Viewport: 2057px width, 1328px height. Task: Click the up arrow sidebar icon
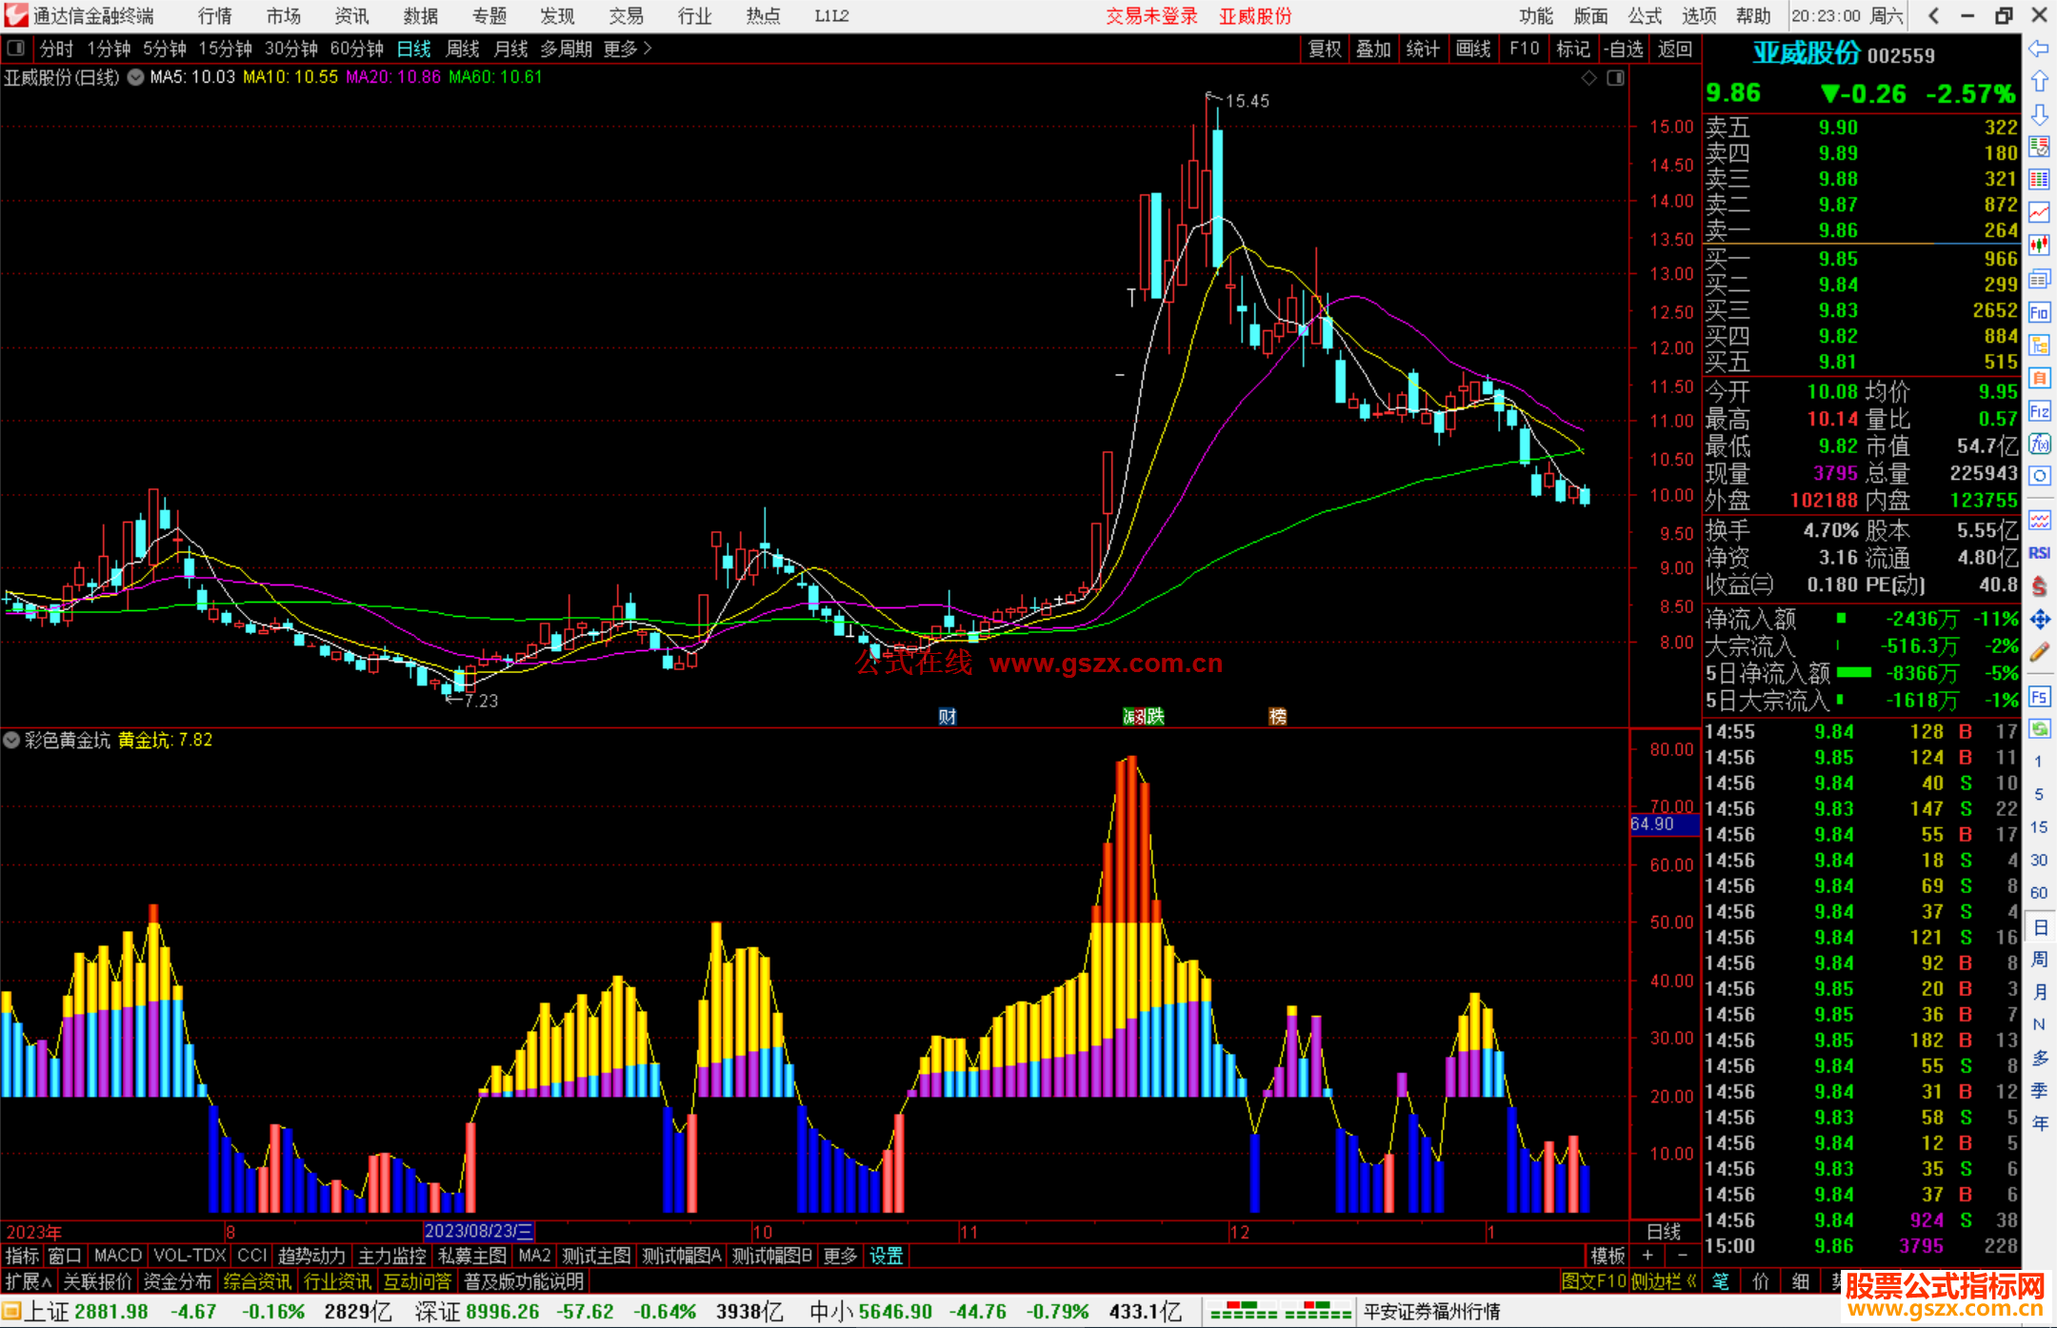(2039, 81)
